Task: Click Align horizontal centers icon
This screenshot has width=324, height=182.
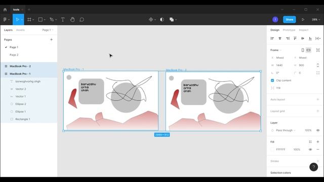Action: click(280, 38)
